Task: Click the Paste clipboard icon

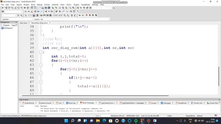Action: tap(66, 8)
